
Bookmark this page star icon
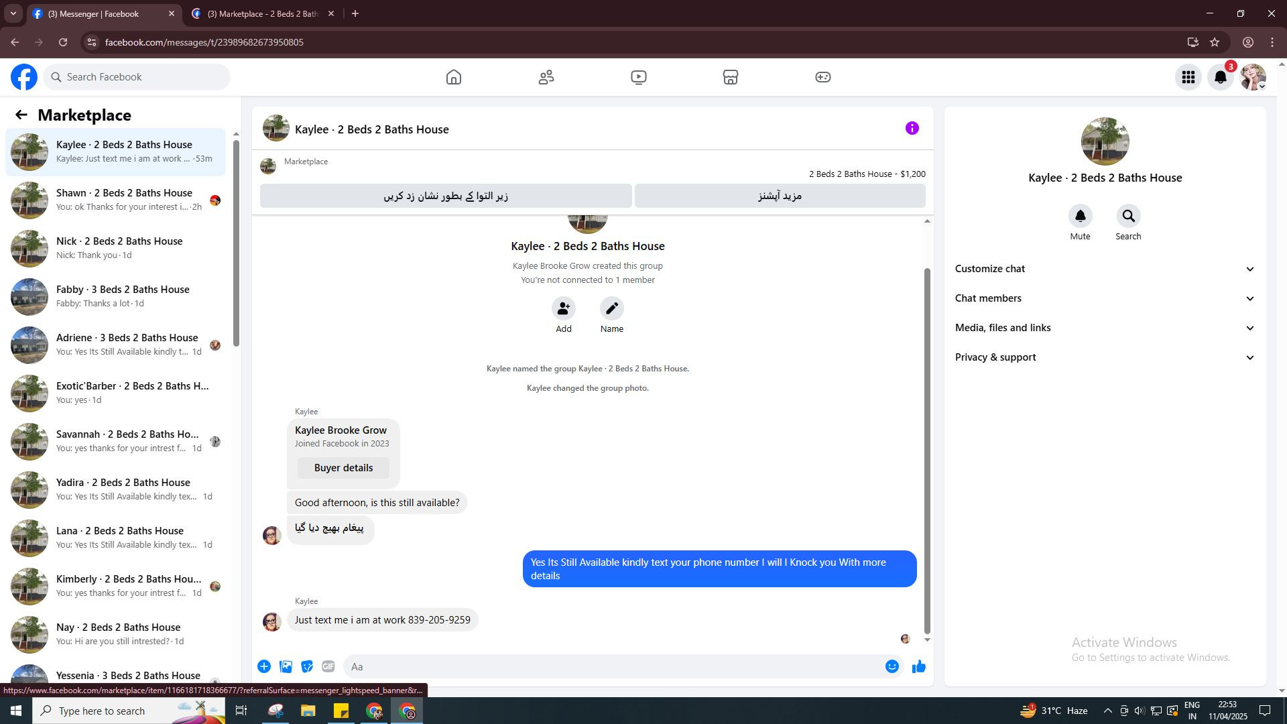1215,42
